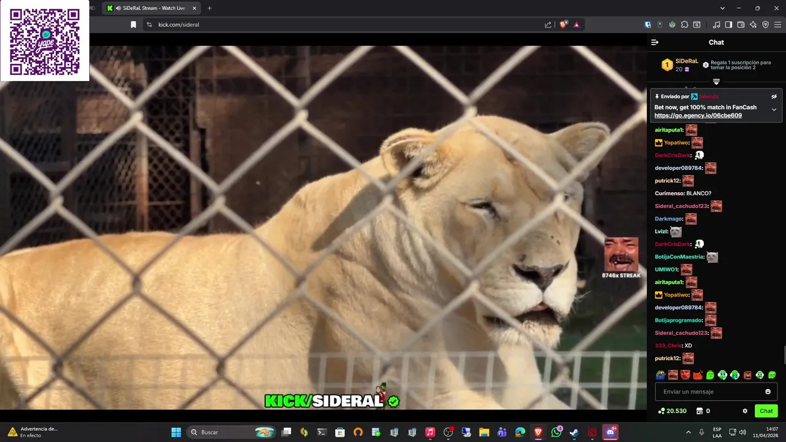This screenshot has height=442, width=786.
Task: Select username UMIWO1 in chat
Action: click(666, 269)
